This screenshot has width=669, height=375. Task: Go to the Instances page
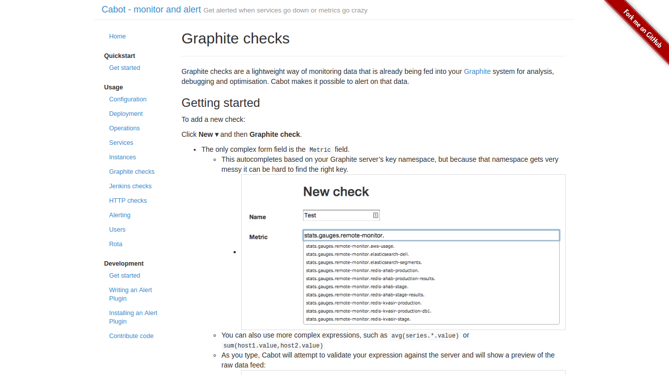[122, 157]
